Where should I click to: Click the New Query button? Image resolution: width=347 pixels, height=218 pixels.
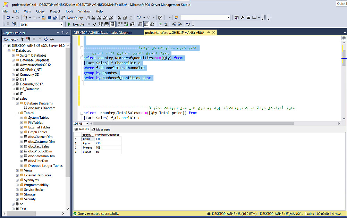point(72,18)
